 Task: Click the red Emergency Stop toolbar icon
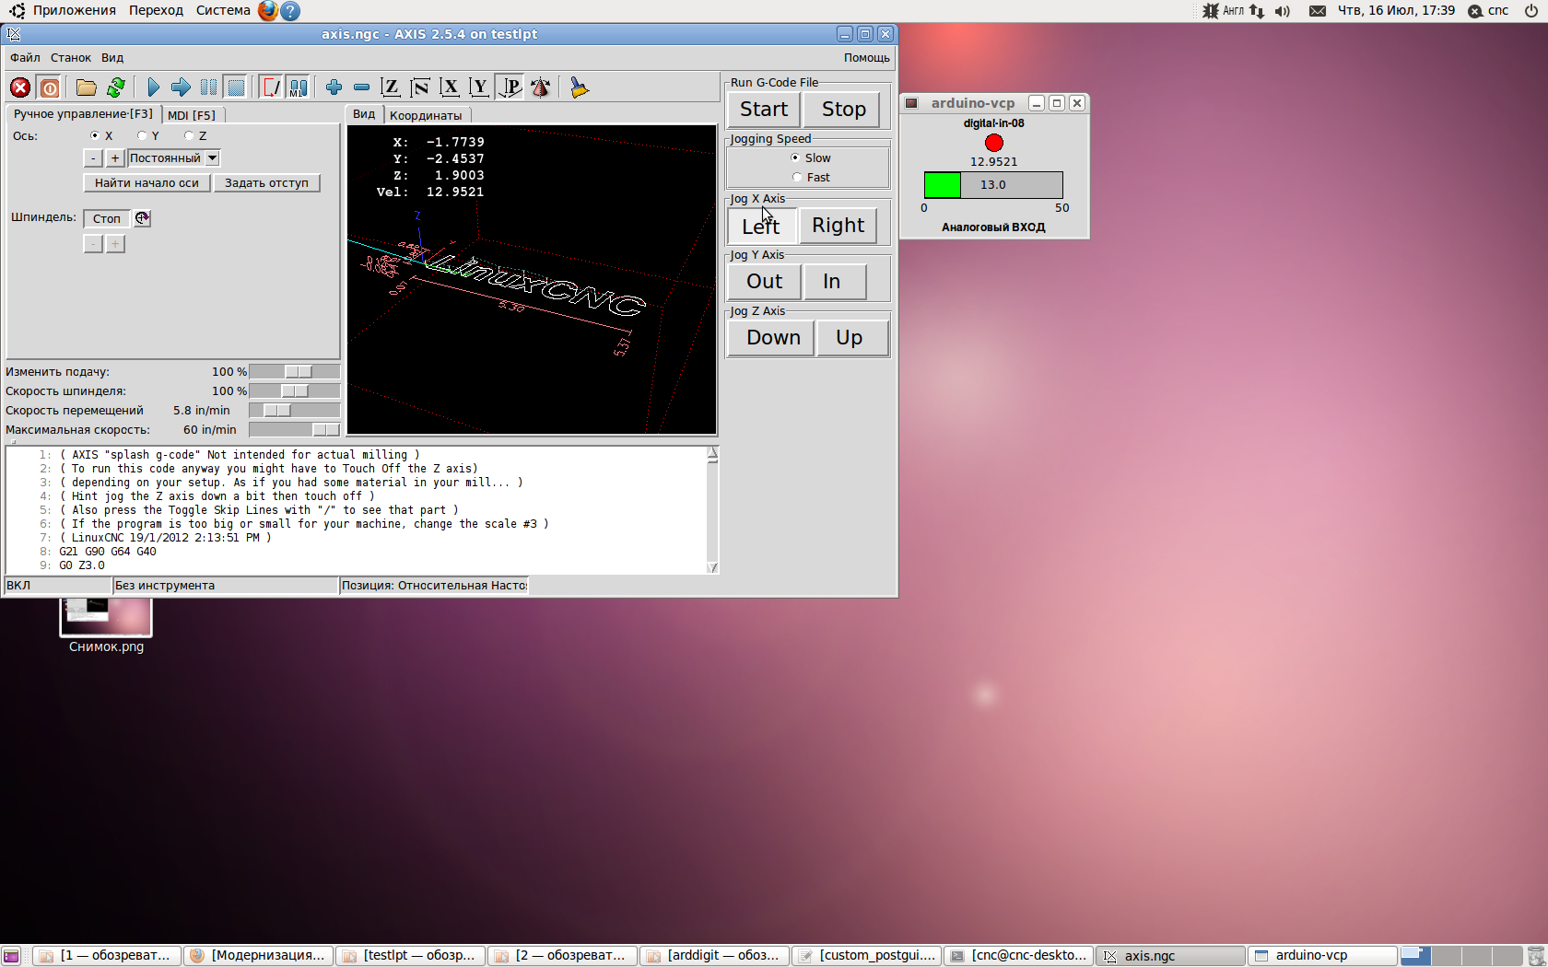click(x=20, y=87)
